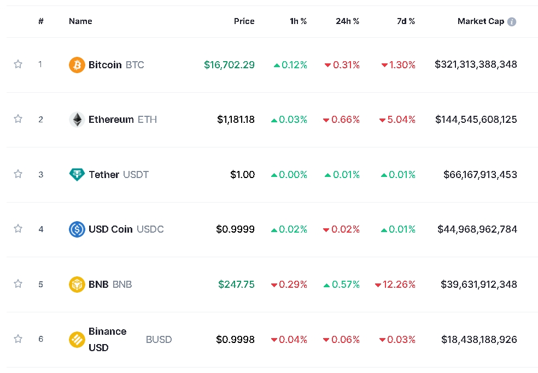The height and width of the screenshot is (373, 538).
Task: Click the BNB logo icon
Action: click(77, 285)
